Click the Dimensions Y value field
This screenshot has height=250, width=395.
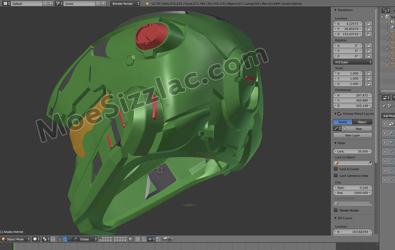tap(353, 100)
